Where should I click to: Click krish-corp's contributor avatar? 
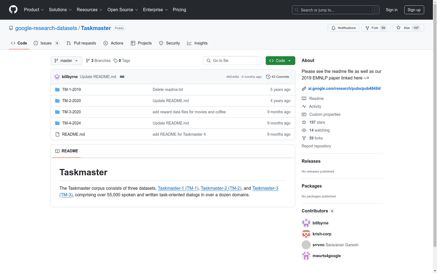(306, 234)
